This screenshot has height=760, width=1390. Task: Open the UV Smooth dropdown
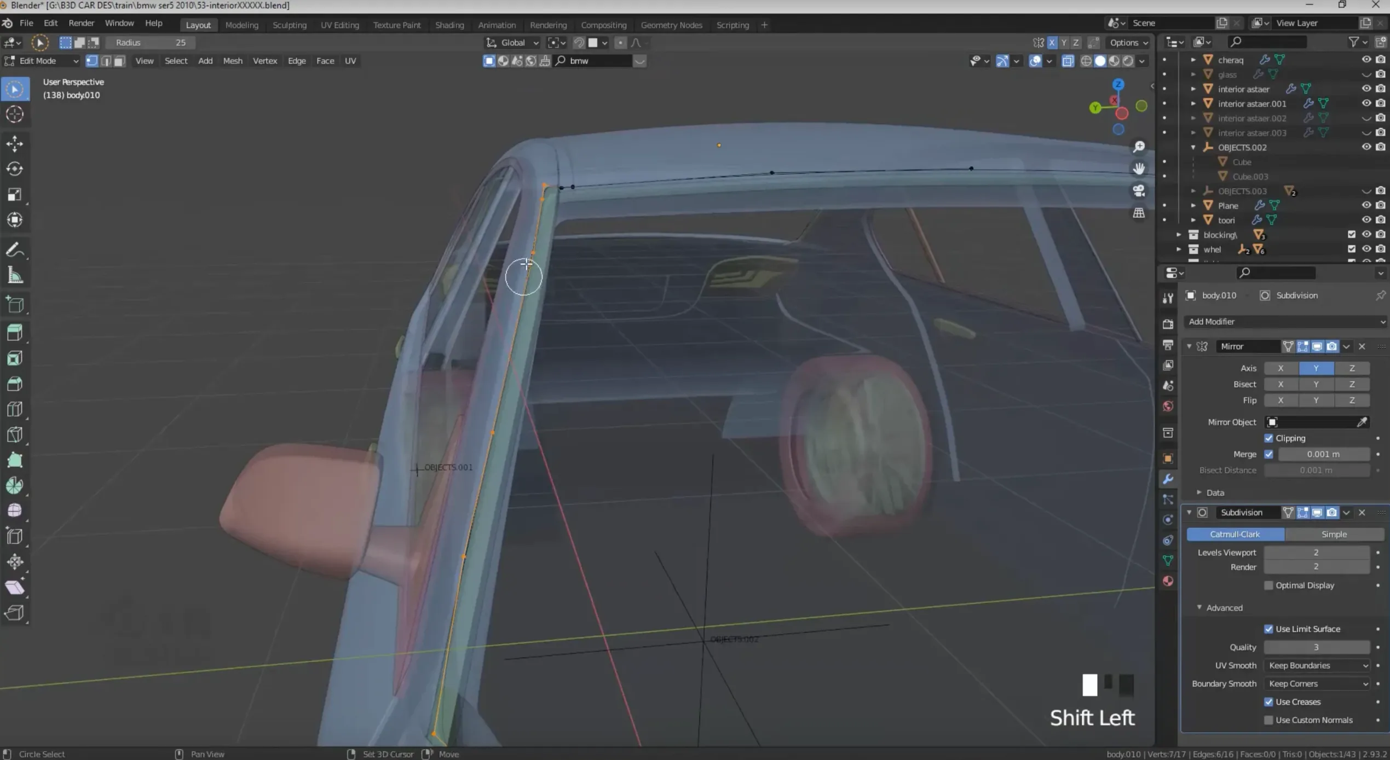1317,665
